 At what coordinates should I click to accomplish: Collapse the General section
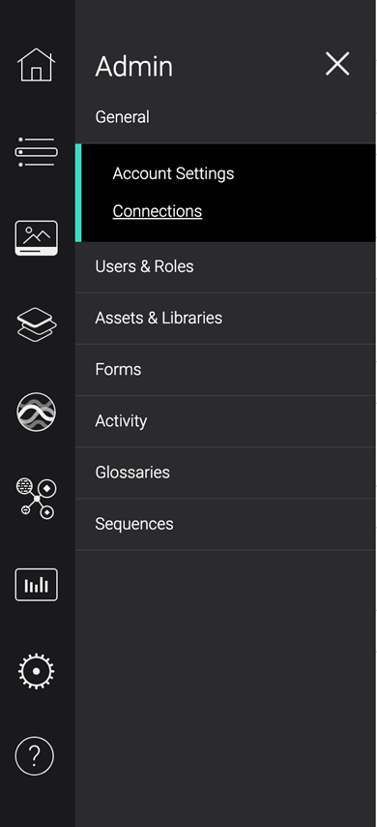click(225, 117)
